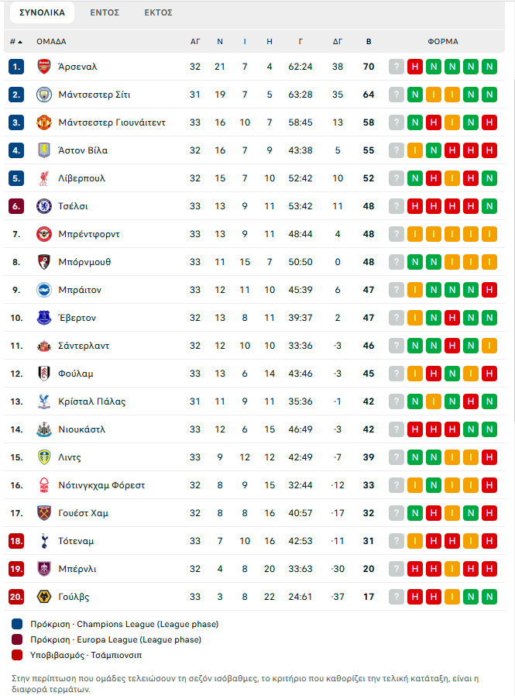Open the ΕΚΤΟΣ standings tab
Screen dimensions: 515x696
158,12
